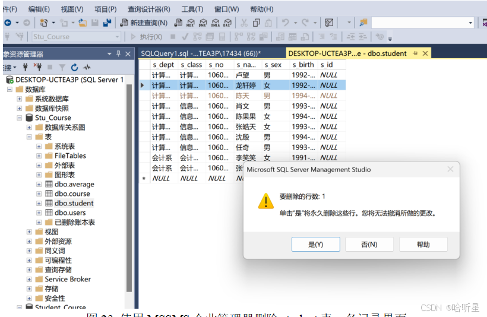Click the Save All icon in toolbar
This screenshot has width=487, height=317.
tap(107, 23)
